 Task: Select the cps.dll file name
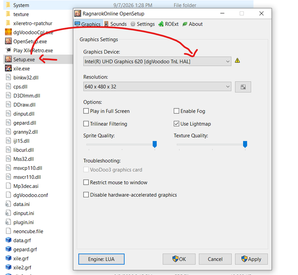(20, 87)
